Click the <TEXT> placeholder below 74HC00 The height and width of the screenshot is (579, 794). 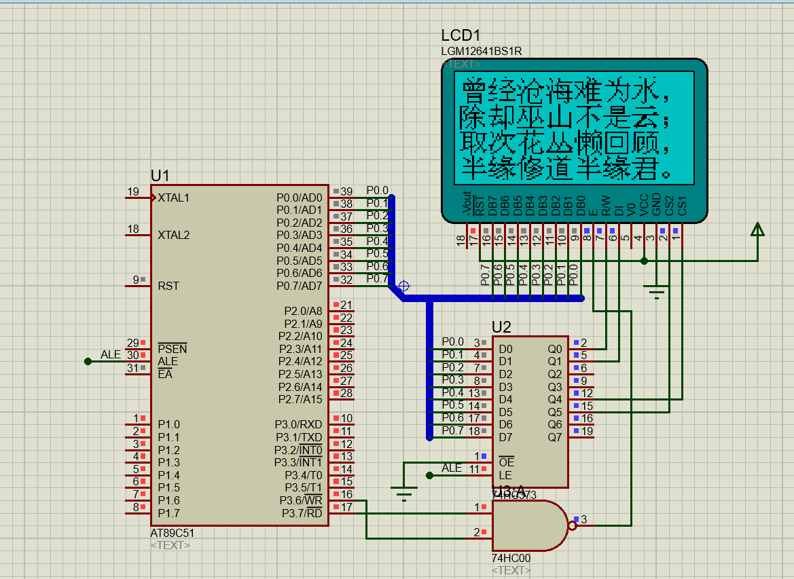pos(511,570)
